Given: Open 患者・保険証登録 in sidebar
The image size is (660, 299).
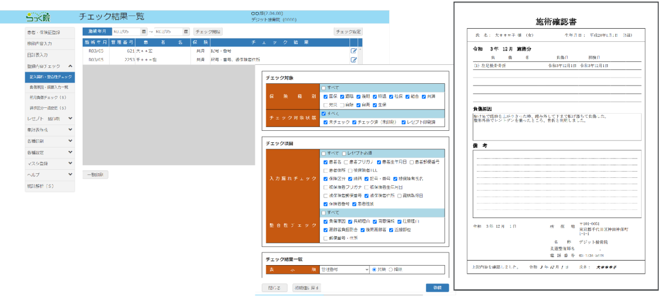Looking at the screenshot, I should tap(50, 32).
